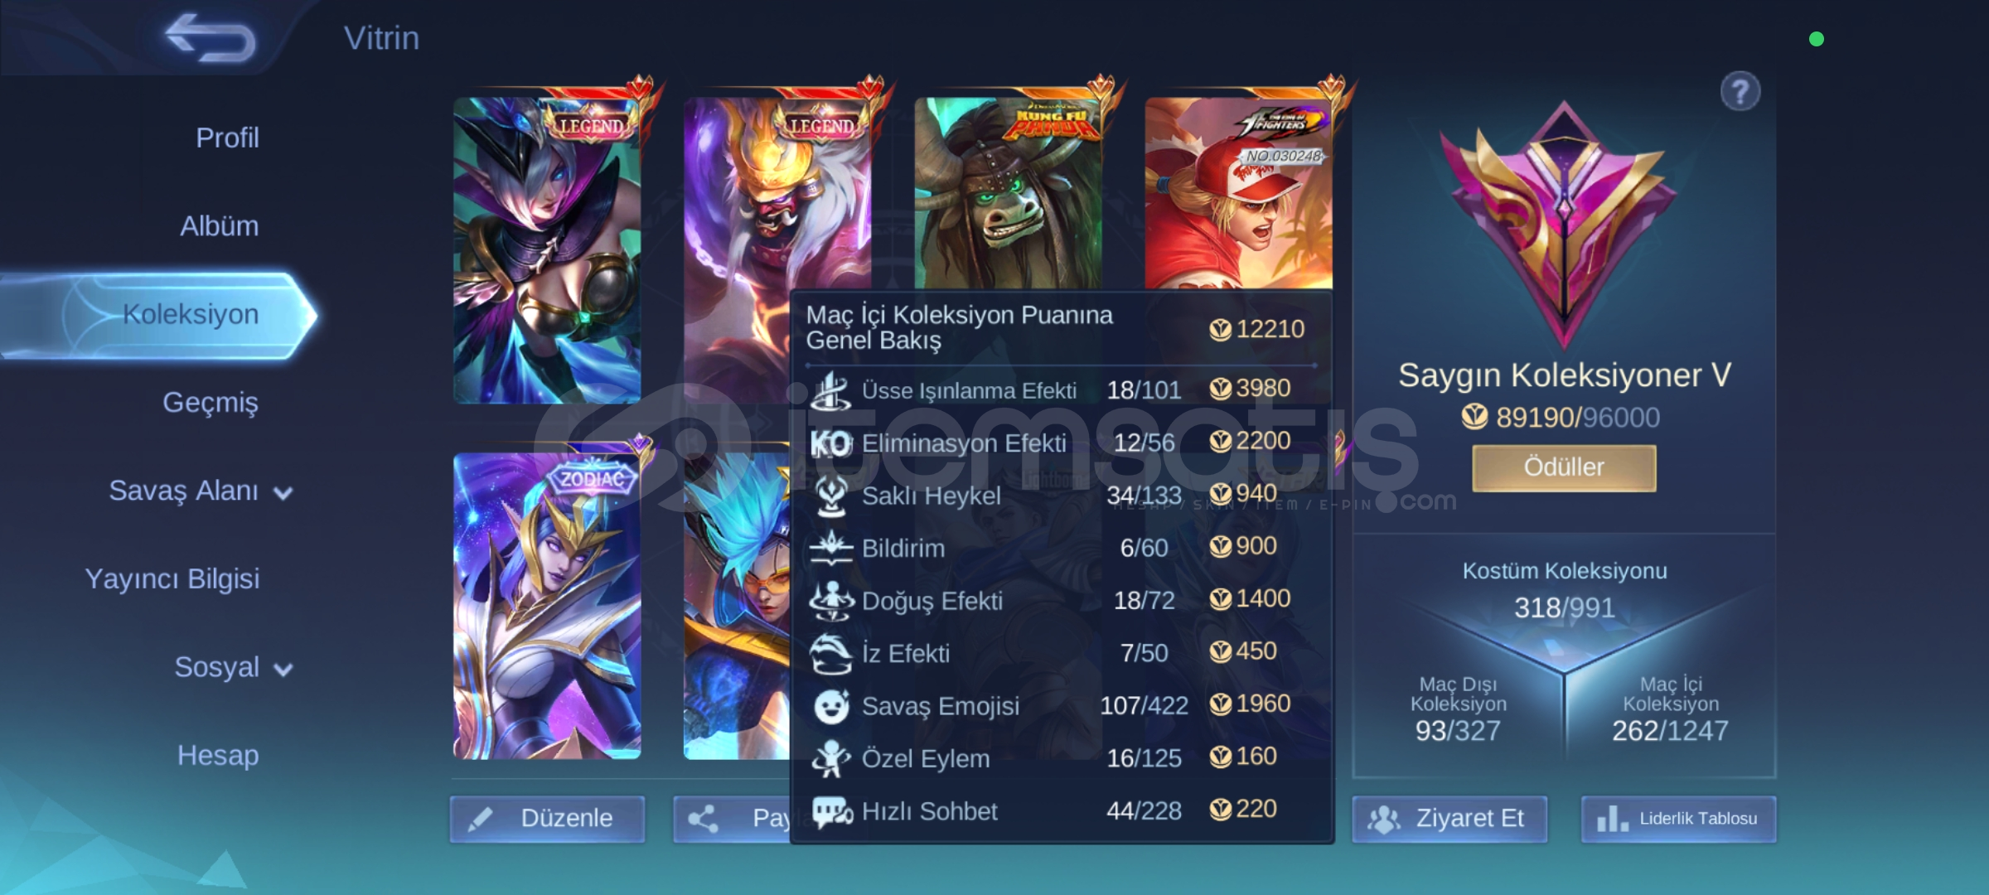This screenshot has height=895, width=1989.
Task: Click the Hızlı Sohbet chat bubble icon
Action: point(832,811)
